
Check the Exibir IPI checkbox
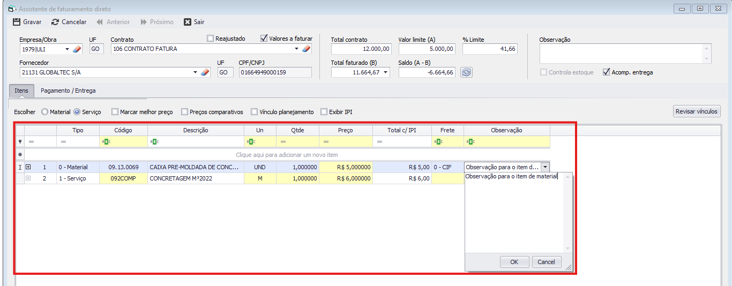pyautogui.click(x=324, y=112)
